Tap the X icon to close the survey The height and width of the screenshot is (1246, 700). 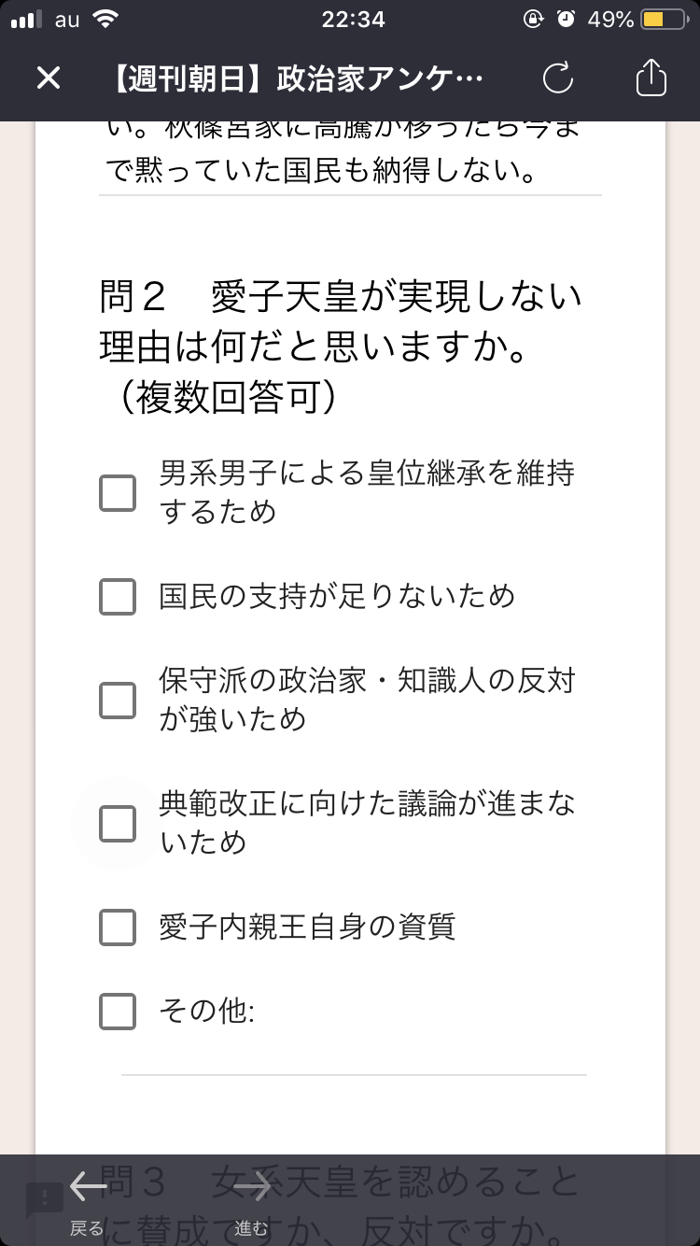tap(47, 78)
